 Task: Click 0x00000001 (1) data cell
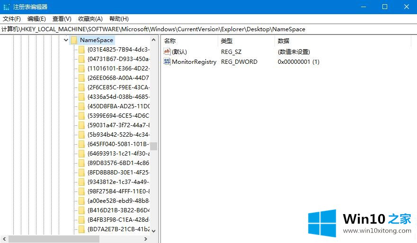point(298,62)
